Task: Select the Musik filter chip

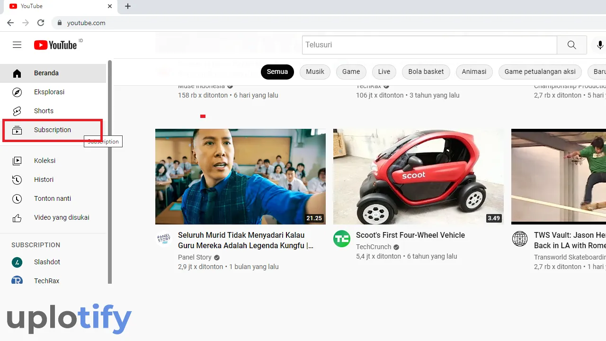Action: point(315,72)
